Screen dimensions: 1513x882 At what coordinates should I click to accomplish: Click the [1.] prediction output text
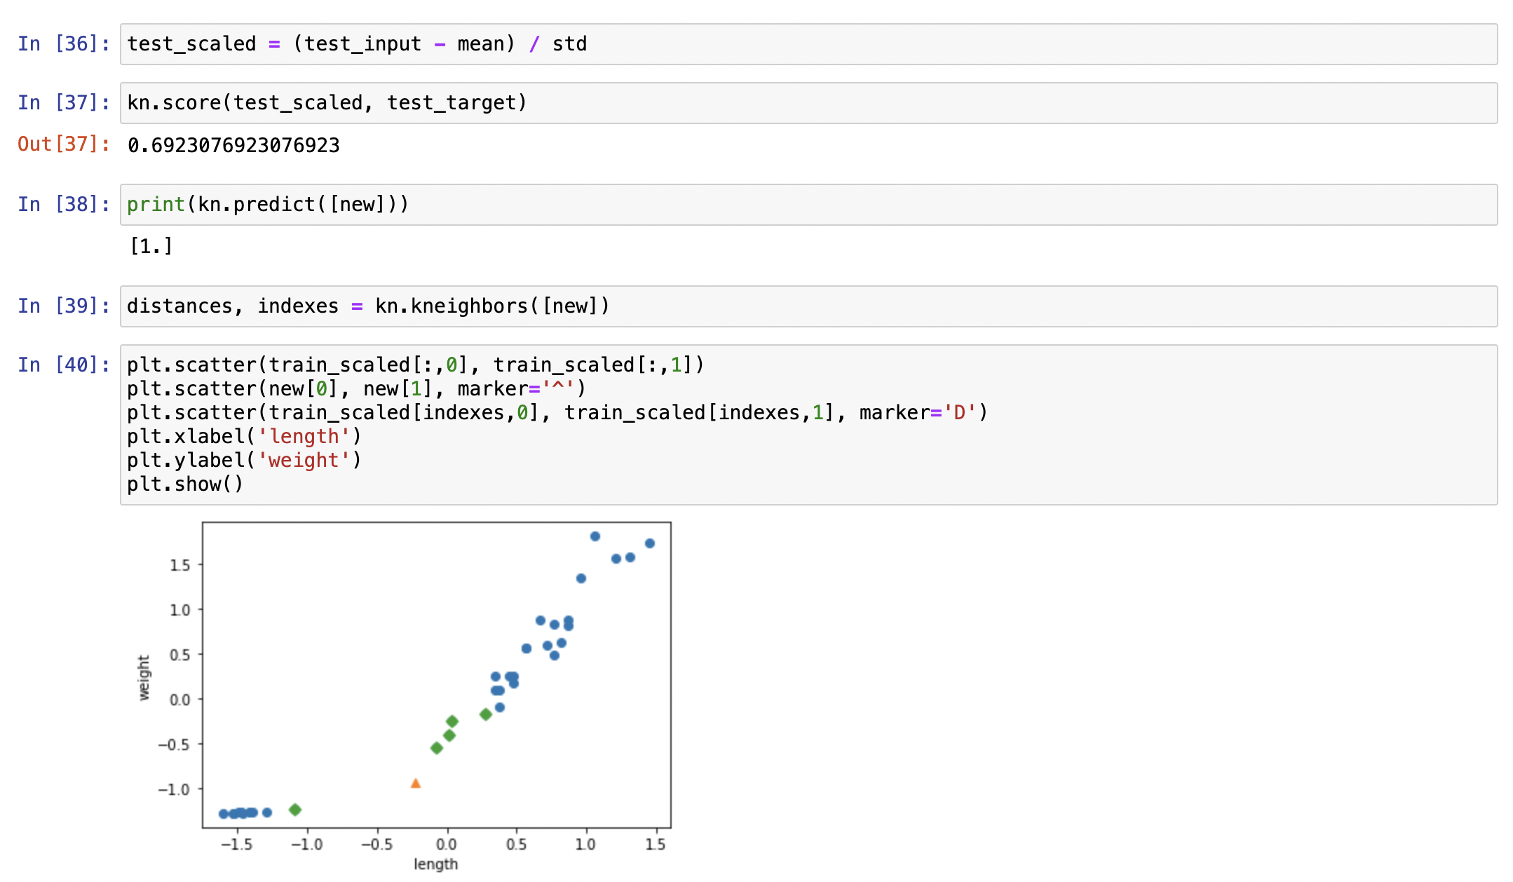click(151, 246)
